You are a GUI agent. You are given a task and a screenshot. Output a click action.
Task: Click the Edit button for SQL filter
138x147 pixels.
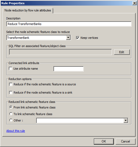[122, 52]
